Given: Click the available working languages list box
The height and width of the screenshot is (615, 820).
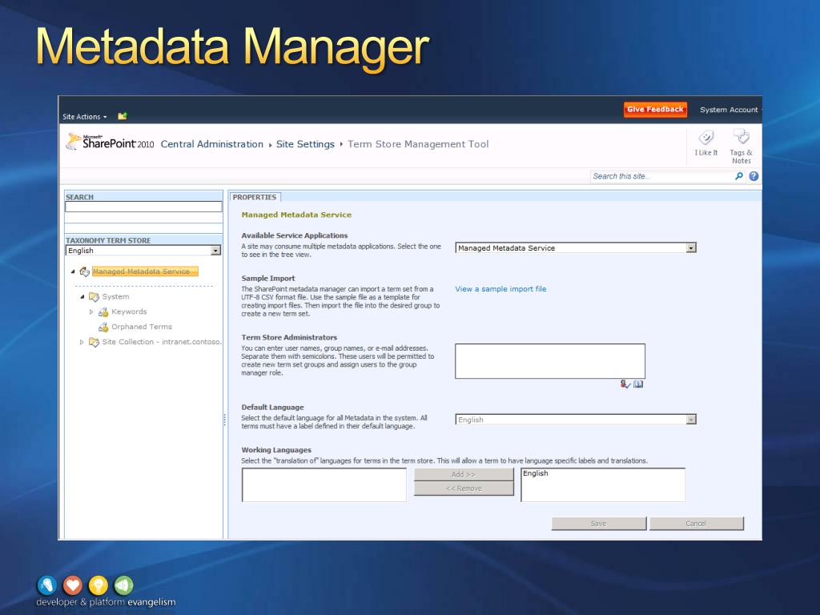Looking at the screenshot, I should tap(324, 484).
